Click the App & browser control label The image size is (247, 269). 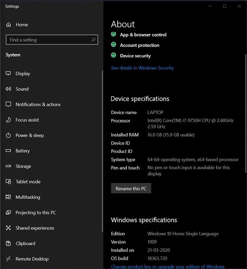pos(143,35)
